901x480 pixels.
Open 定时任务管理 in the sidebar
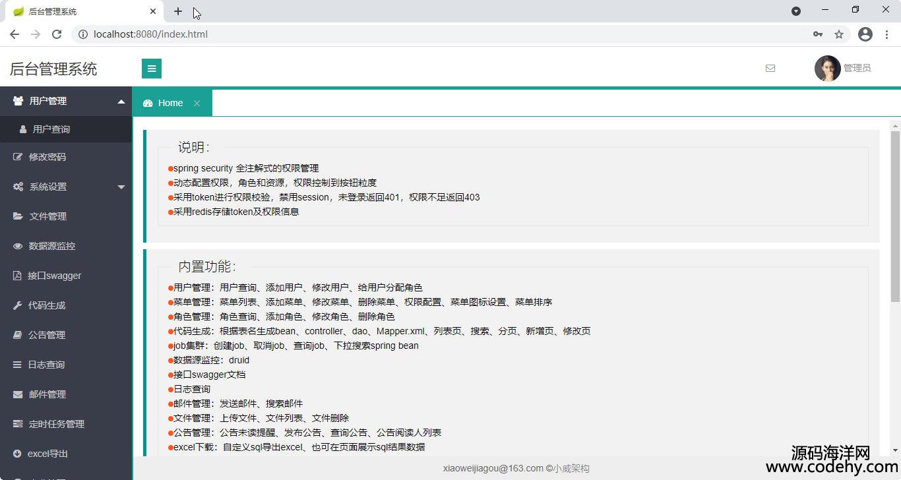[x=56, y=424]
